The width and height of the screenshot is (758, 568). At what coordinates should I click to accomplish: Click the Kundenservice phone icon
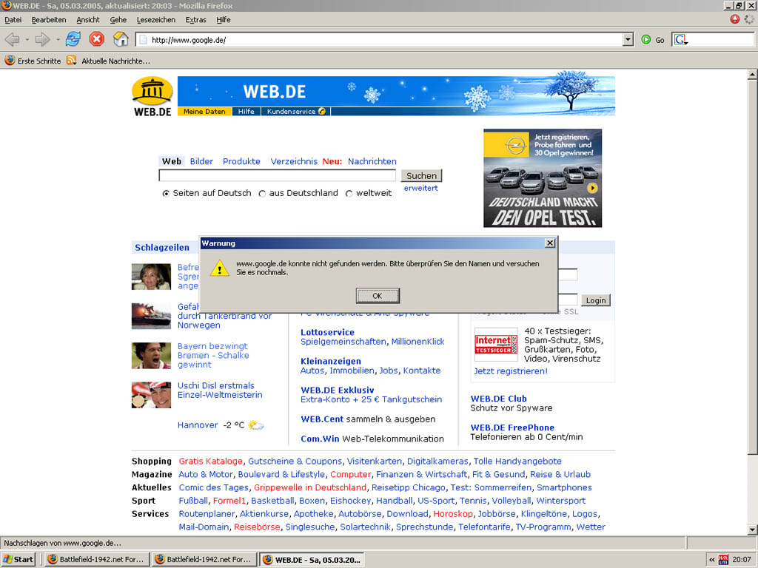tap(321, 111)
